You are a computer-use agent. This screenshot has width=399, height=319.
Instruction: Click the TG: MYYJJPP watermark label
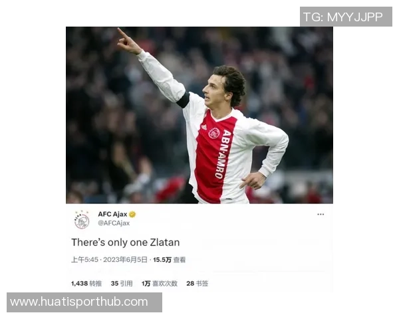pyautogui.click(x=346, y=17)
